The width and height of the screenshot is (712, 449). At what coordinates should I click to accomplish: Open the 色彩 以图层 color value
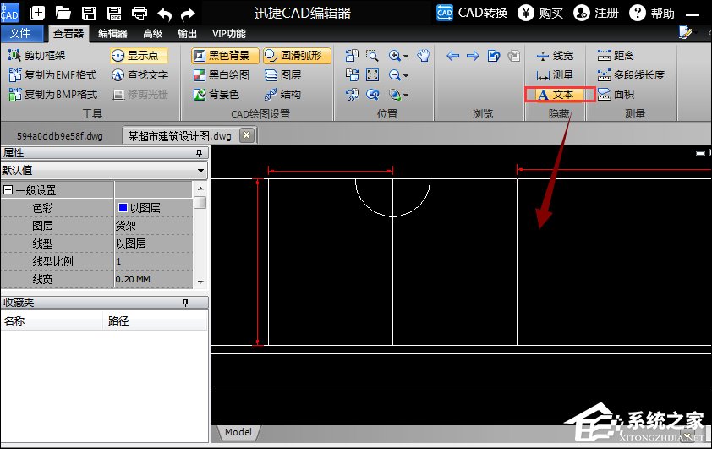coord(154,208)
